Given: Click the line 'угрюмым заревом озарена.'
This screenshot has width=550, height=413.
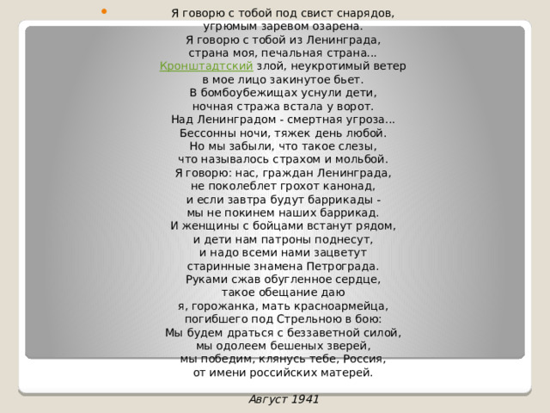Looking at the screenshot, I should [x=283, y=27].
